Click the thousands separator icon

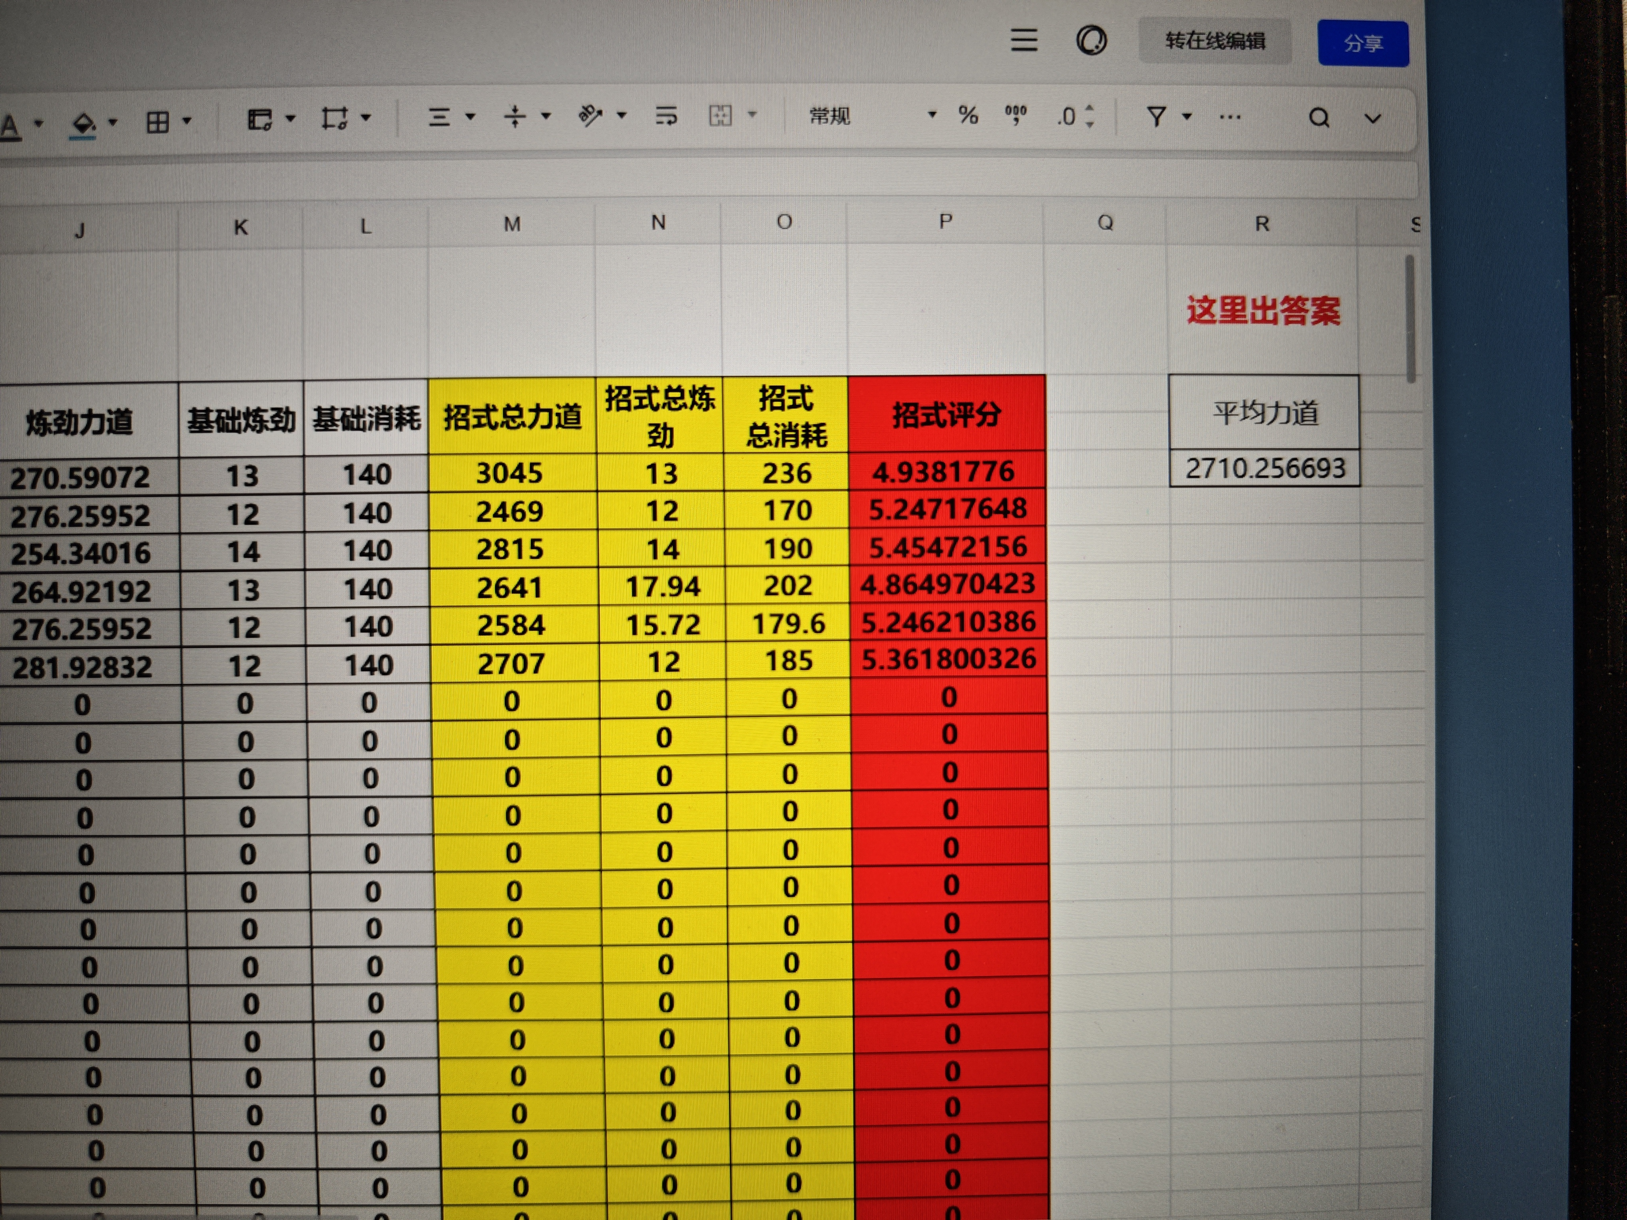pyautogui.click(x=1016, y=115)
